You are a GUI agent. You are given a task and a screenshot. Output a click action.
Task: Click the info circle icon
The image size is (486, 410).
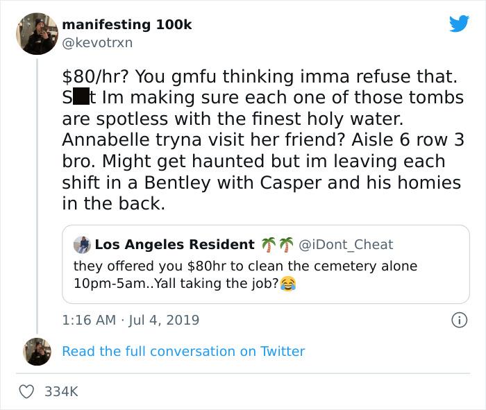click(458, 320)
